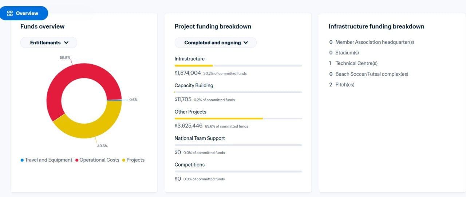Toggle the Projects legend item

(133, 160)
